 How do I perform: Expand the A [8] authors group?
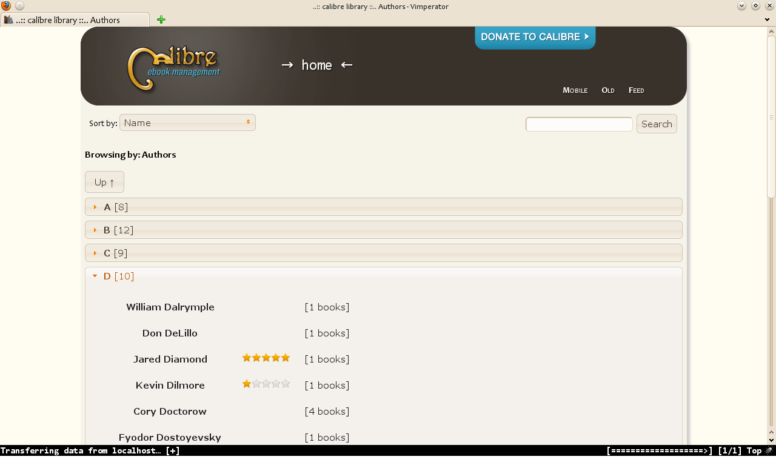pos(384,207)
